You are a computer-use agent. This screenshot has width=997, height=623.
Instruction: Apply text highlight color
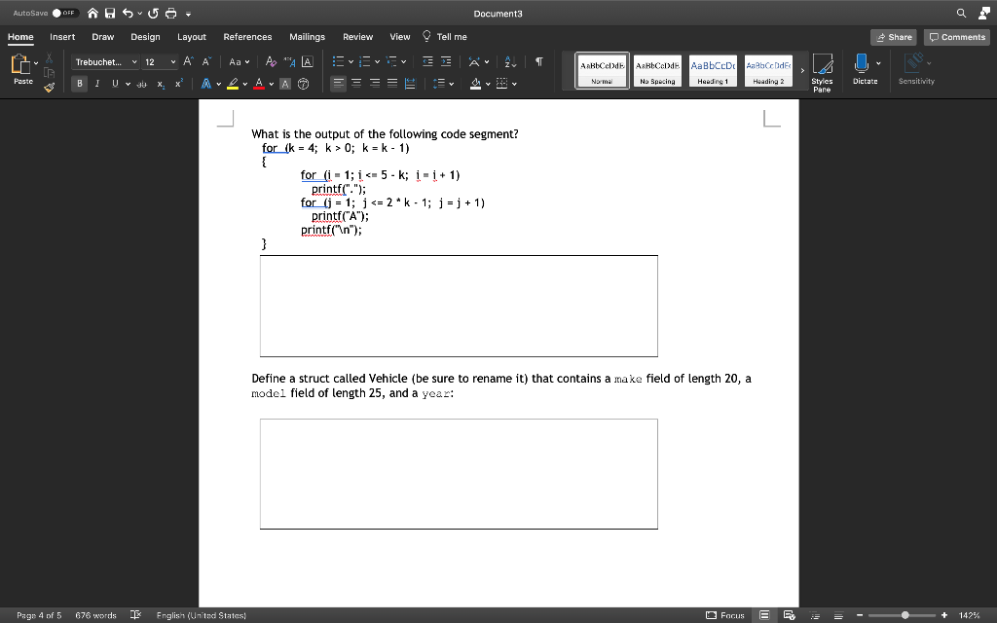[x=234, y=83]
